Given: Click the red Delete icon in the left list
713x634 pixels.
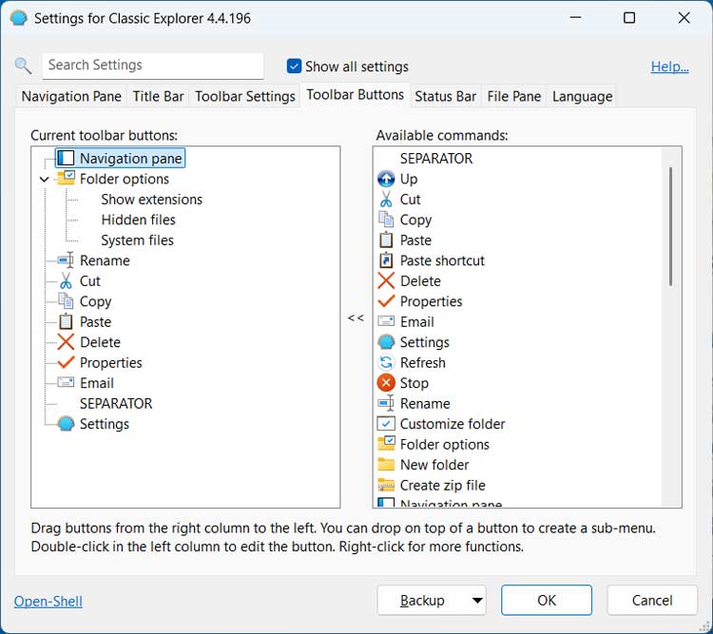Looking at the screenshot, I should [x=66, y=342].
